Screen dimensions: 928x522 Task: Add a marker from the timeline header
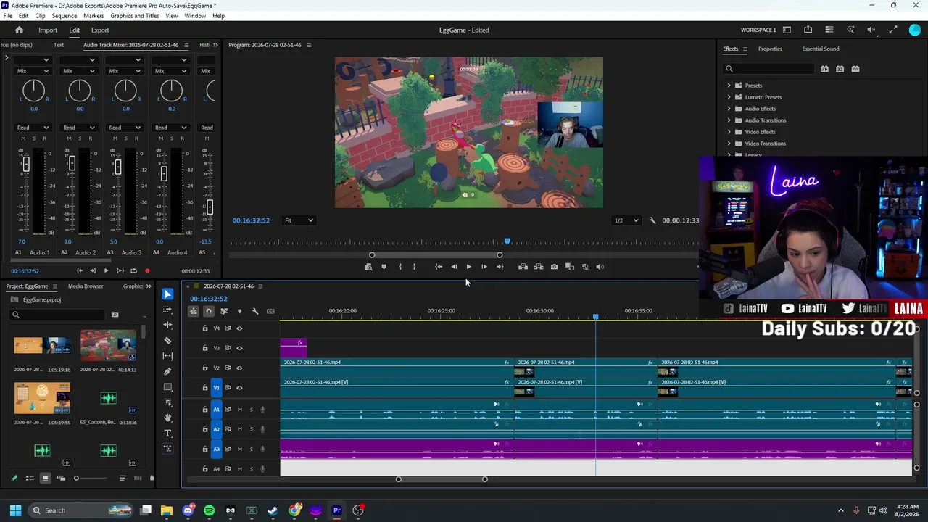[239, 311]
